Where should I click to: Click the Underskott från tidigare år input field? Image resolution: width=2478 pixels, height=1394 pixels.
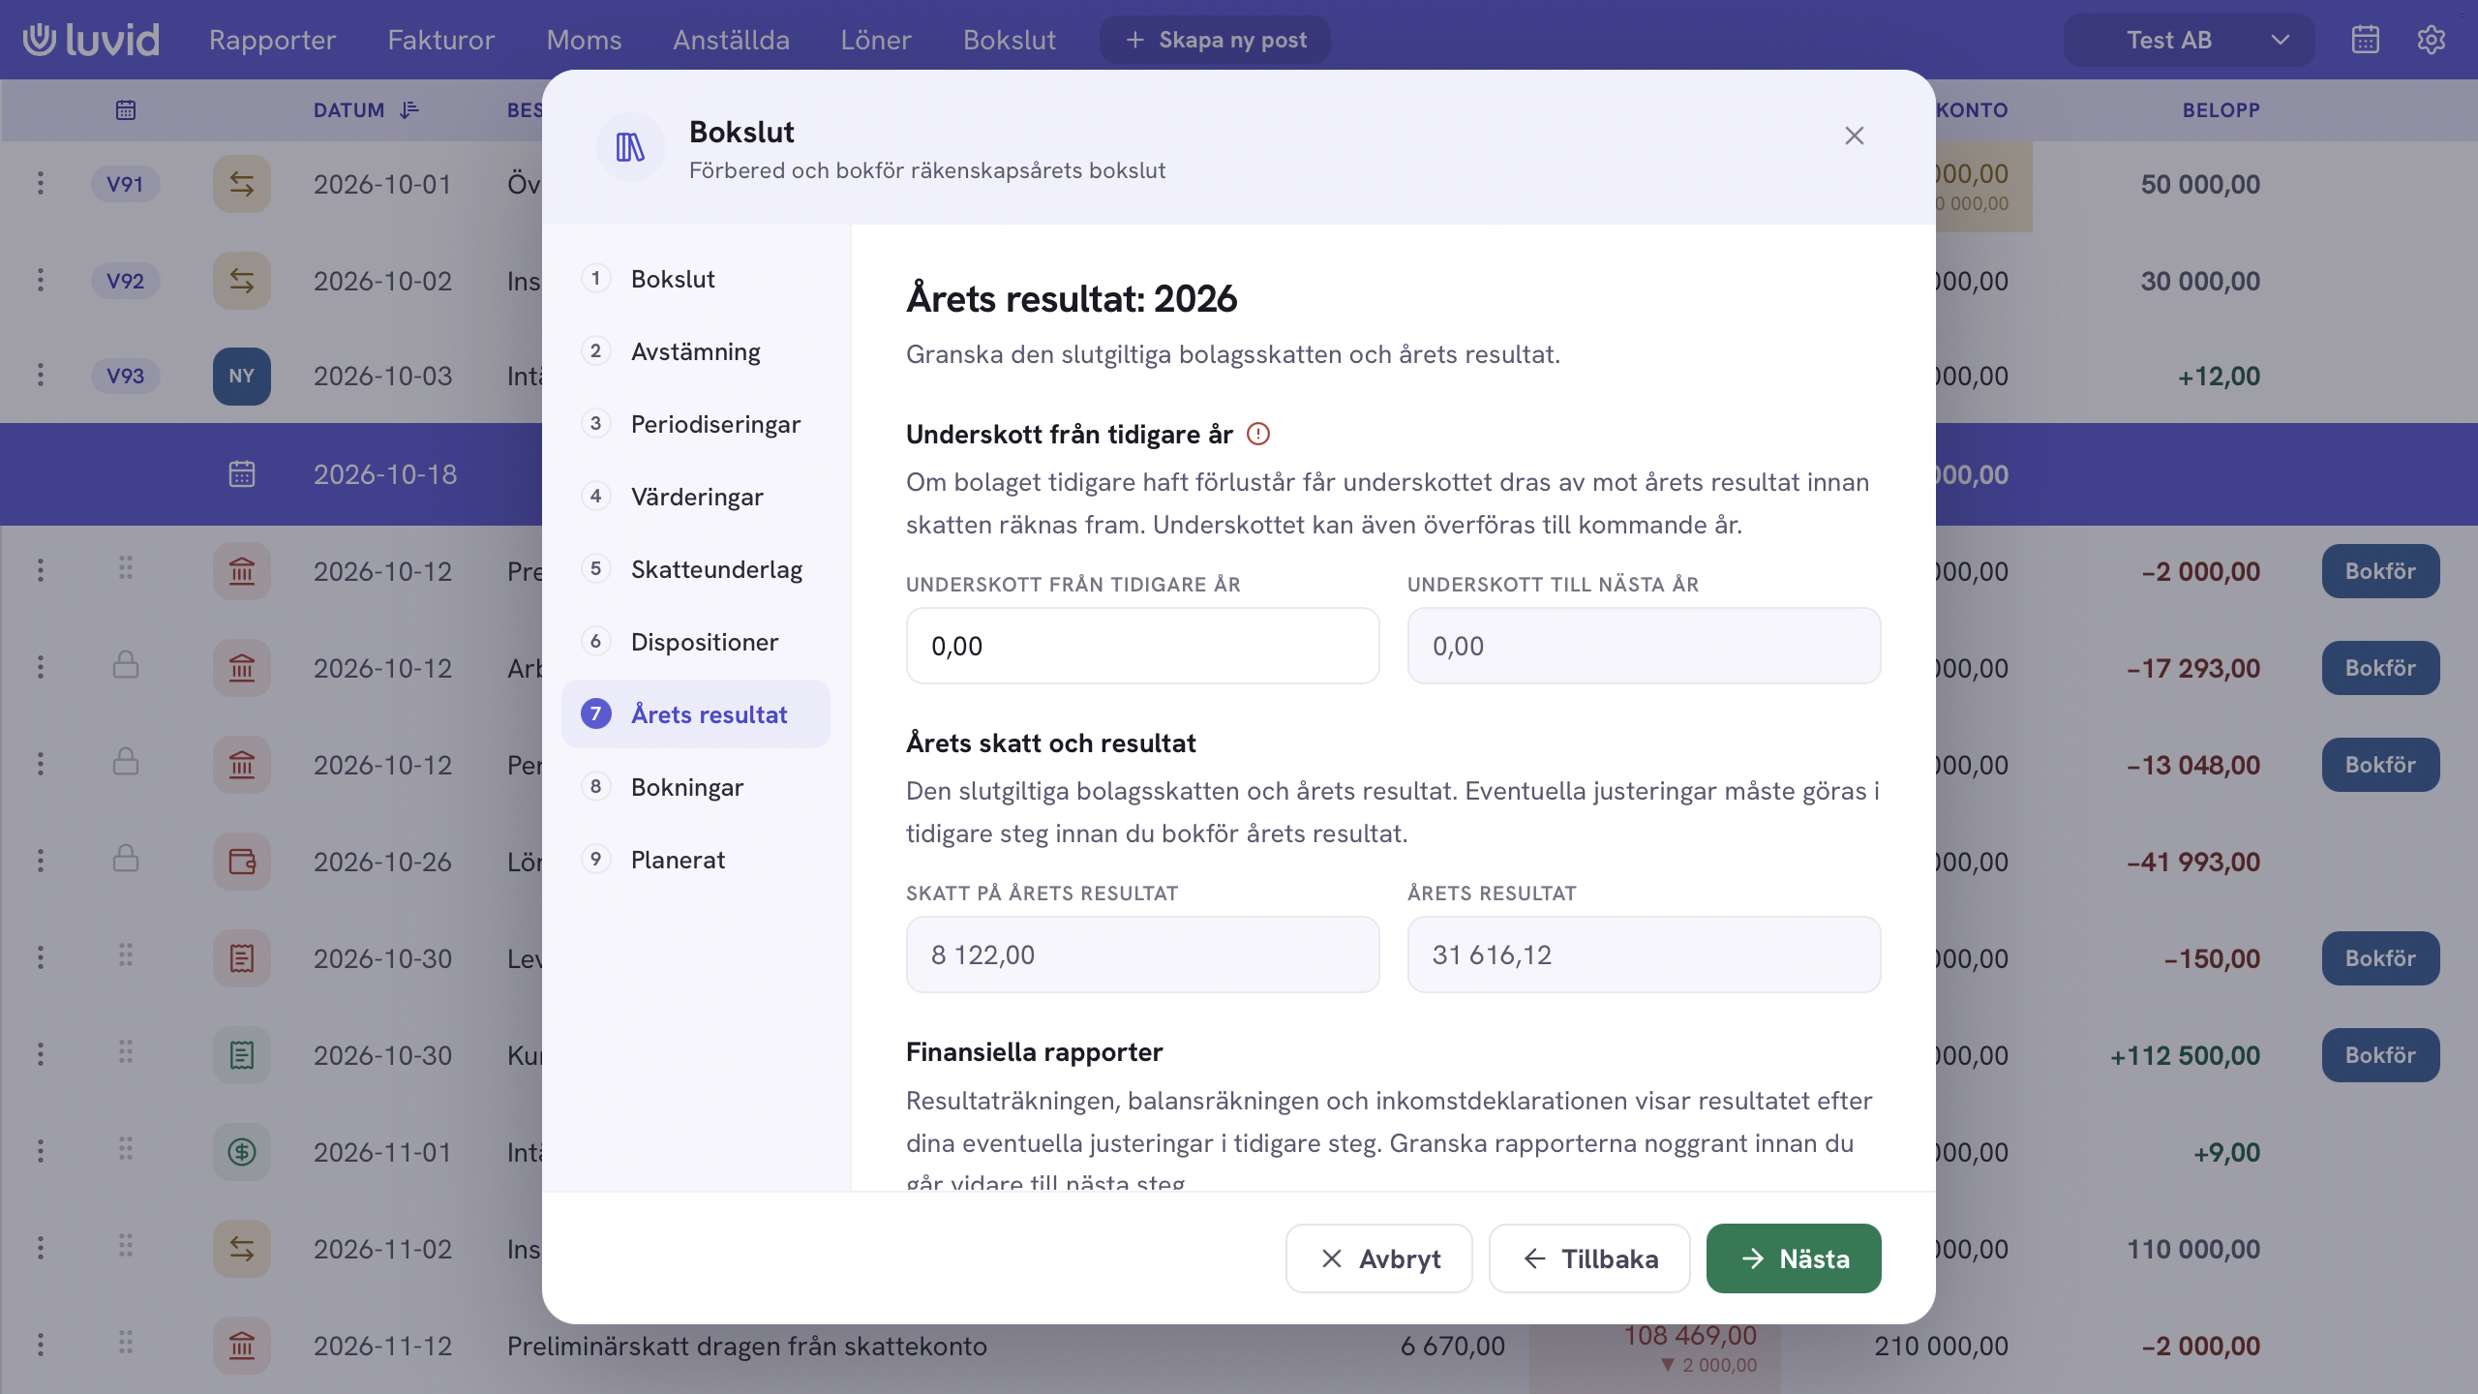pos(1142,646)
